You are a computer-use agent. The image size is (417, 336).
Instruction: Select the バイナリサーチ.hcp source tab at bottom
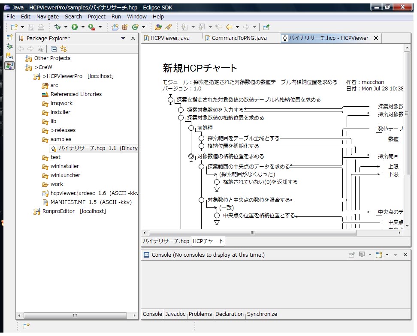[166, 241]
